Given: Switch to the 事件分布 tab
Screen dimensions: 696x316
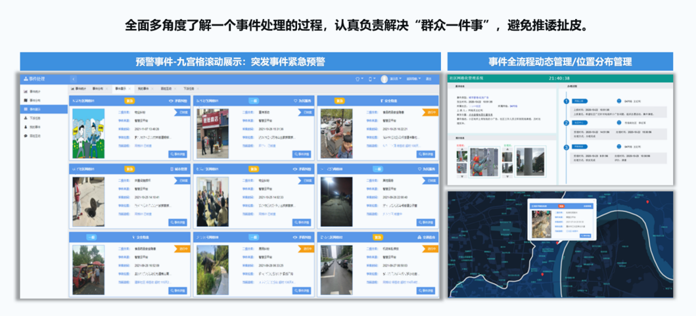Looking at the screenshot, I should tap(99, 89).
